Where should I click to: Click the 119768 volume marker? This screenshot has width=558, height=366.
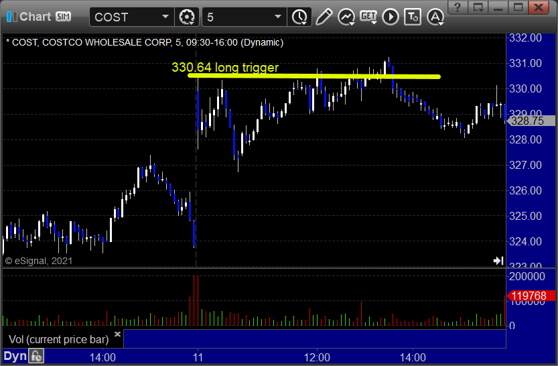(531, 296)
